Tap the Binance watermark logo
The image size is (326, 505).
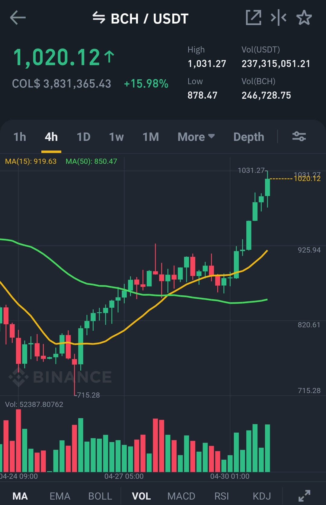tap(60, 377)
